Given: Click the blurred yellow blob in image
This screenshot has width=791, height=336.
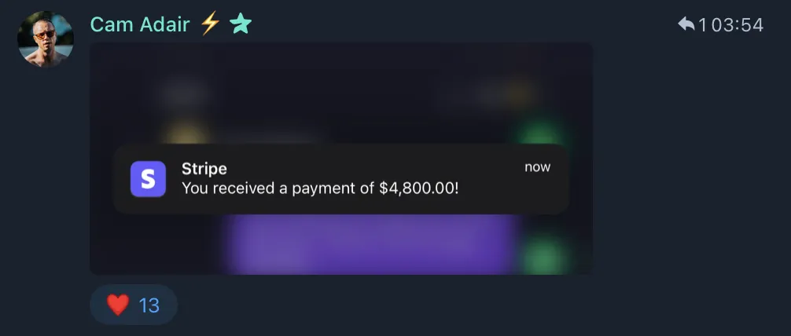Looking at the screenshot, I should click(185, 132).
